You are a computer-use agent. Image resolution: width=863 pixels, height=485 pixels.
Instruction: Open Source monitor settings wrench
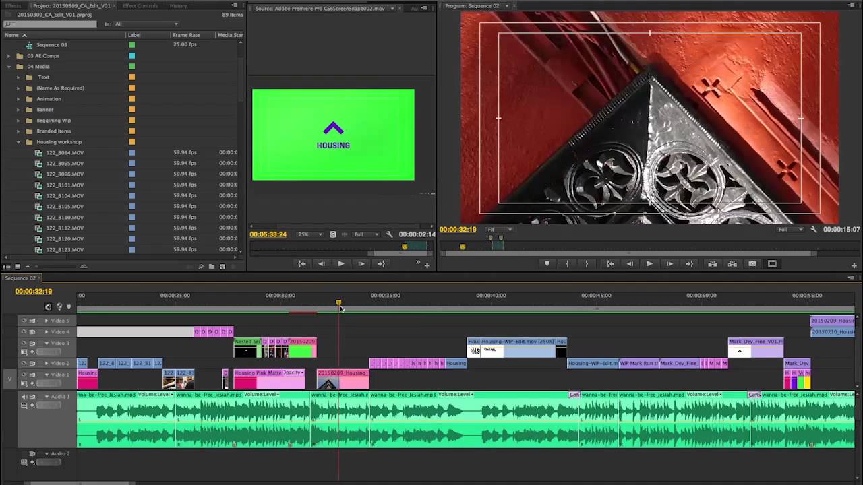[389, 234]
